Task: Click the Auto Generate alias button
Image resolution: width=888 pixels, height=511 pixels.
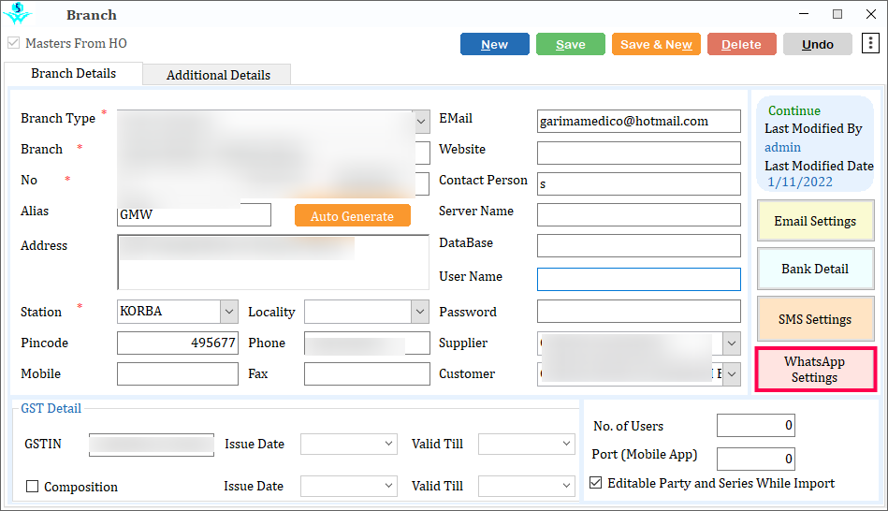Action: 352,216
